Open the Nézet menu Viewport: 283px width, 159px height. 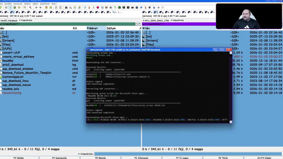(x=35, y=4)
